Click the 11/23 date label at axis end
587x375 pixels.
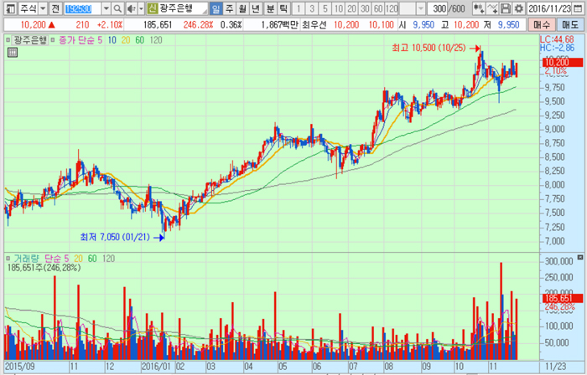pyautogui.click(x=555, y=367)
